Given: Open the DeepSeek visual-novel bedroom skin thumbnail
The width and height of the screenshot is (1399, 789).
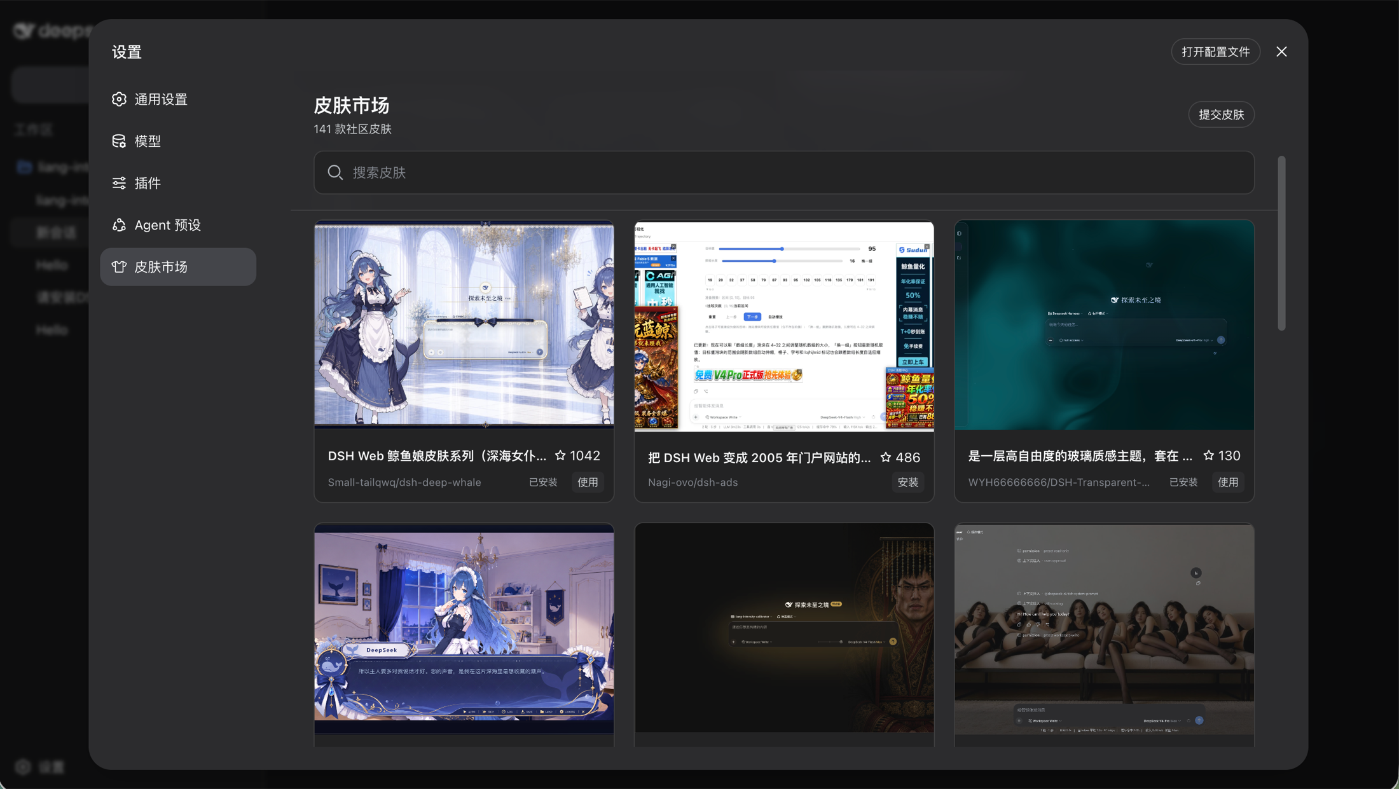Looking at the screenshot, I should [464, 629].
